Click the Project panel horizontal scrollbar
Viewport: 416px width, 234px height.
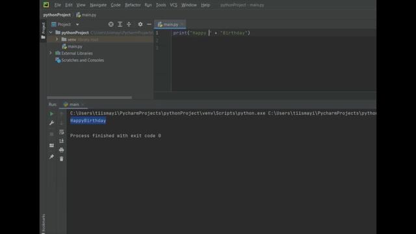coord(90,97)
